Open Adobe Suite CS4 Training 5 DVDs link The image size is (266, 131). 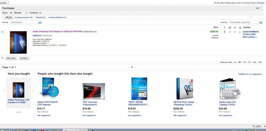point(228,103)
